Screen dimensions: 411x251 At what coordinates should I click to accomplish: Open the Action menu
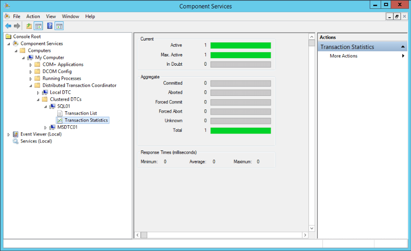33,16
